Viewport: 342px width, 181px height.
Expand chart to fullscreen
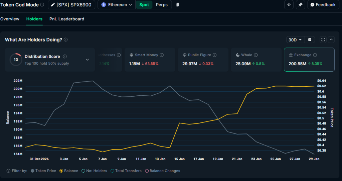323,40
